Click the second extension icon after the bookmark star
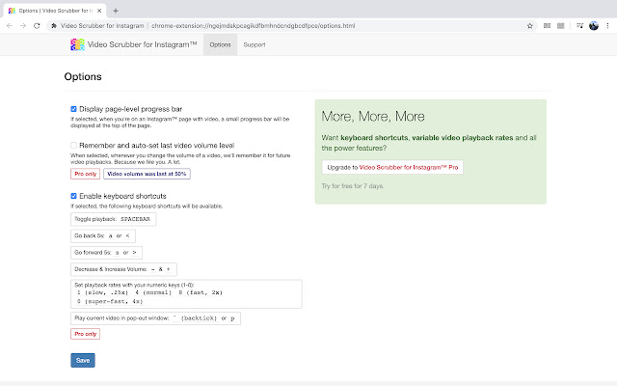The width and height of the screenshot is (617, 386). point(561,26)
